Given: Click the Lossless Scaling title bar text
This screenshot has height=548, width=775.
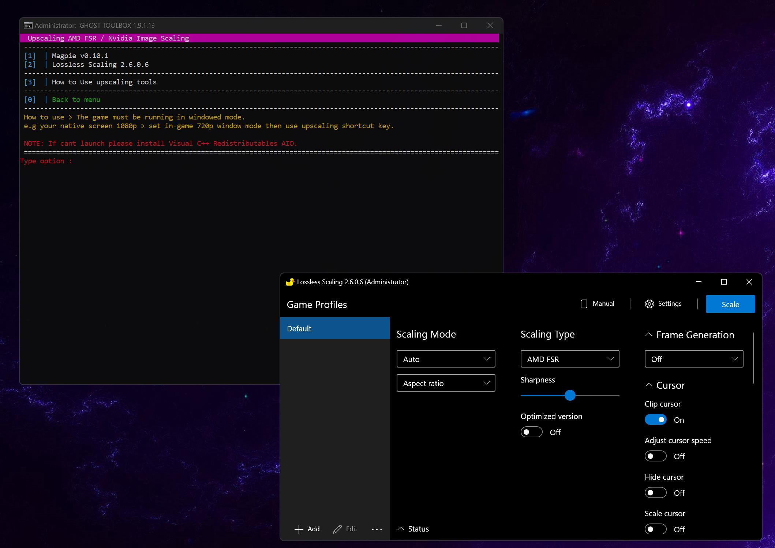Looking at the screenshot, I should tap(353, 282).
